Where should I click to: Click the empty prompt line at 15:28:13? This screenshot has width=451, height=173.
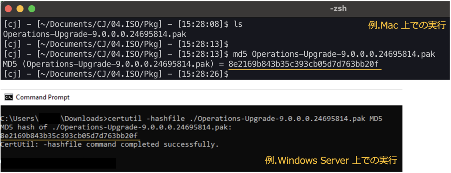click(116, 44)
